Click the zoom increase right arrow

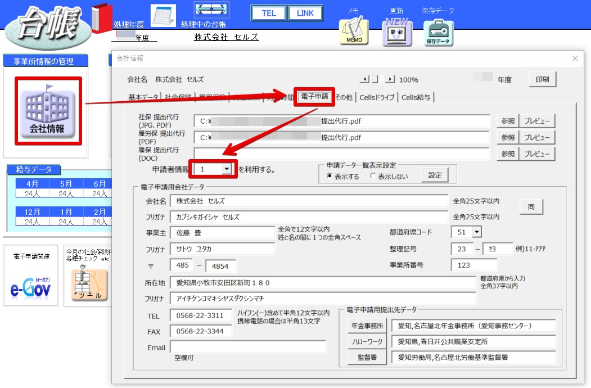coord(390,79)
